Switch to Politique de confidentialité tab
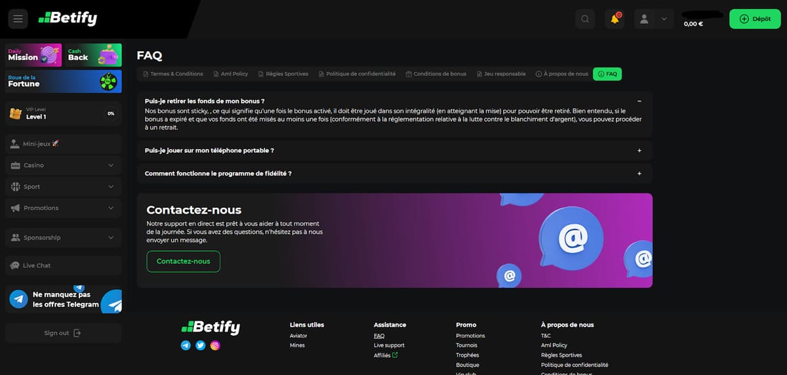 tap(357, 74)
